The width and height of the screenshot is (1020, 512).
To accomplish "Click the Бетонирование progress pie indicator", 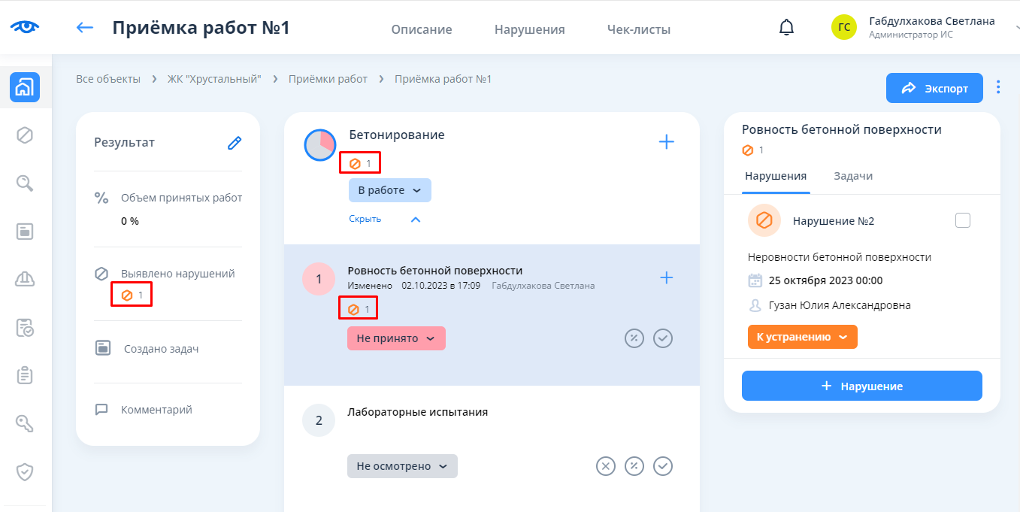I will (320, 144).
